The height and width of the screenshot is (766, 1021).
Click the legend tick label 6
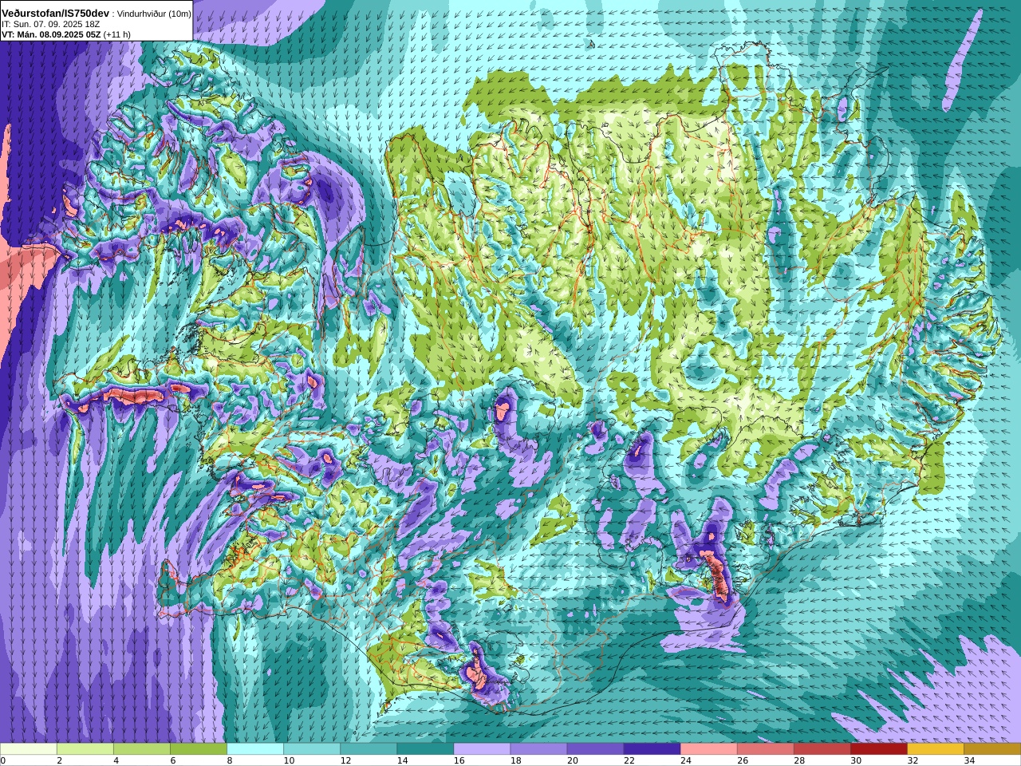click(172, 760)
